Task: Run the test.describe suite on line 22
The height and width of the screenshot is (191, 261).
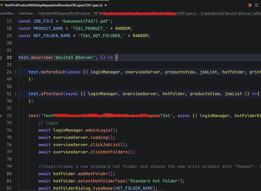Action: (1, 58)
